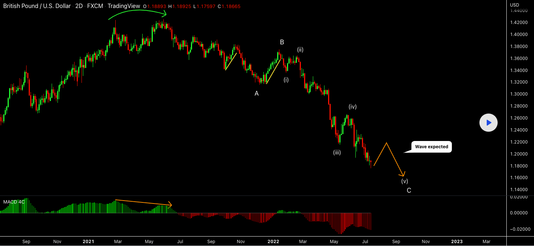Viewport: 534px width, 246px height.
Task: Click the close value 1.18665
Action: [231, 7]
